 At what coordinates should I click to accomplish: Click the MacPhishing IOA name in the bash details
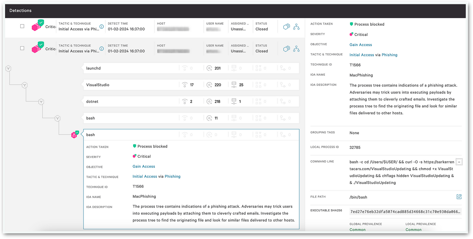click(144, 196)
